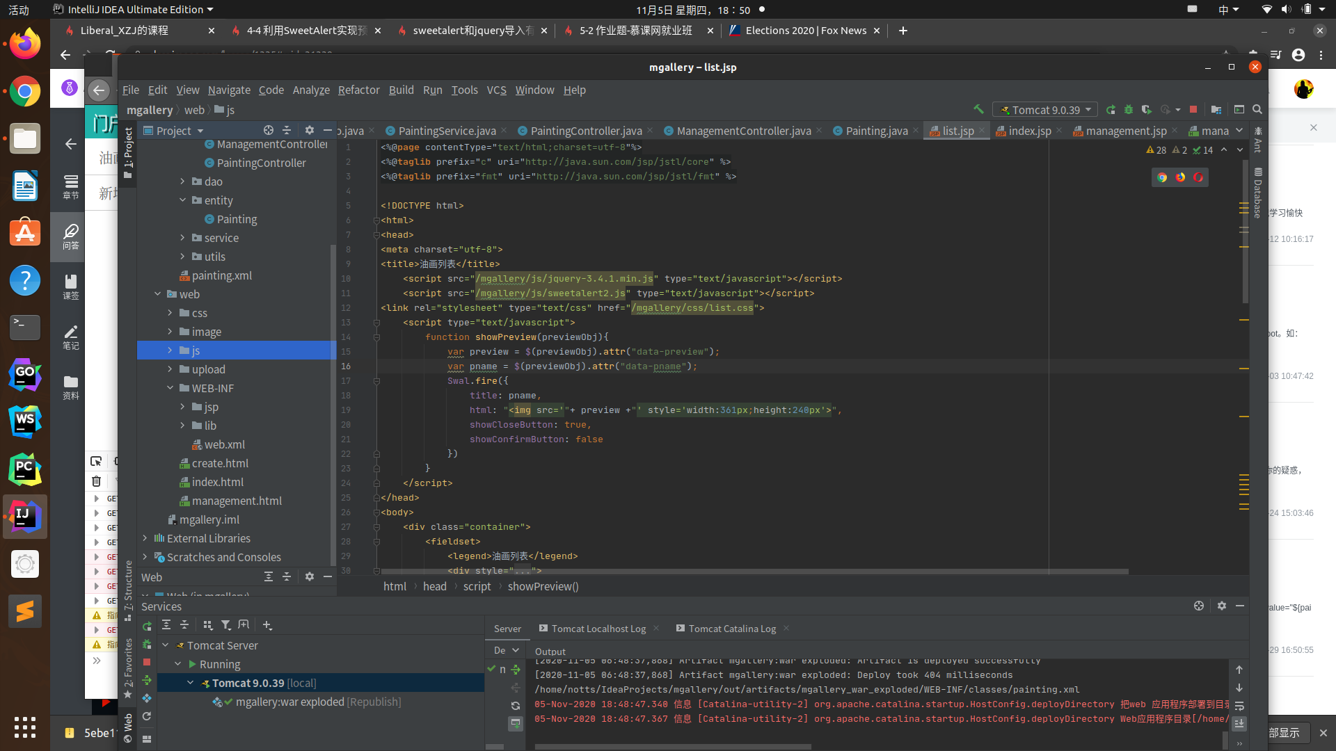Open Project Structure icon in the toolbar
The image size is (1336, 751).
(x=1216, y=110)
